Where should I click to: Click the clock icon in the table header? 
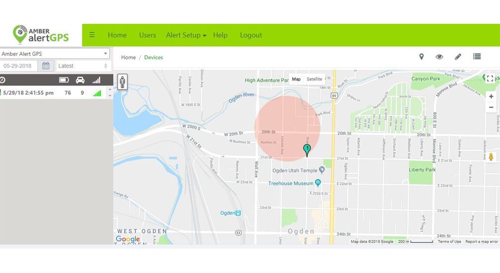pos(2,80)
